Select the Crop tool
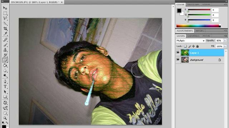229x128 pixels. pos(5,28)
